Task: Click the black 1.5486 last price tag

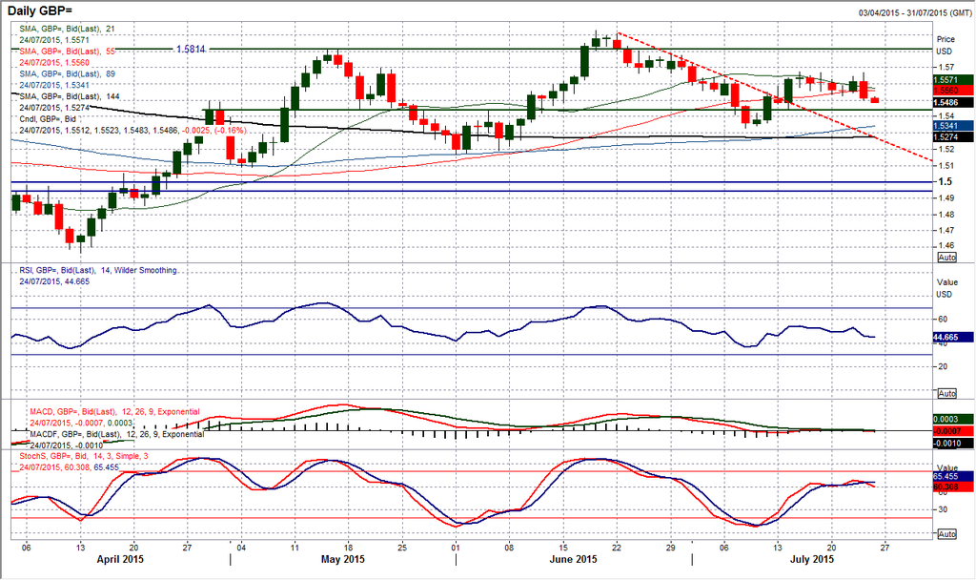Action: [x=952, y=102]
